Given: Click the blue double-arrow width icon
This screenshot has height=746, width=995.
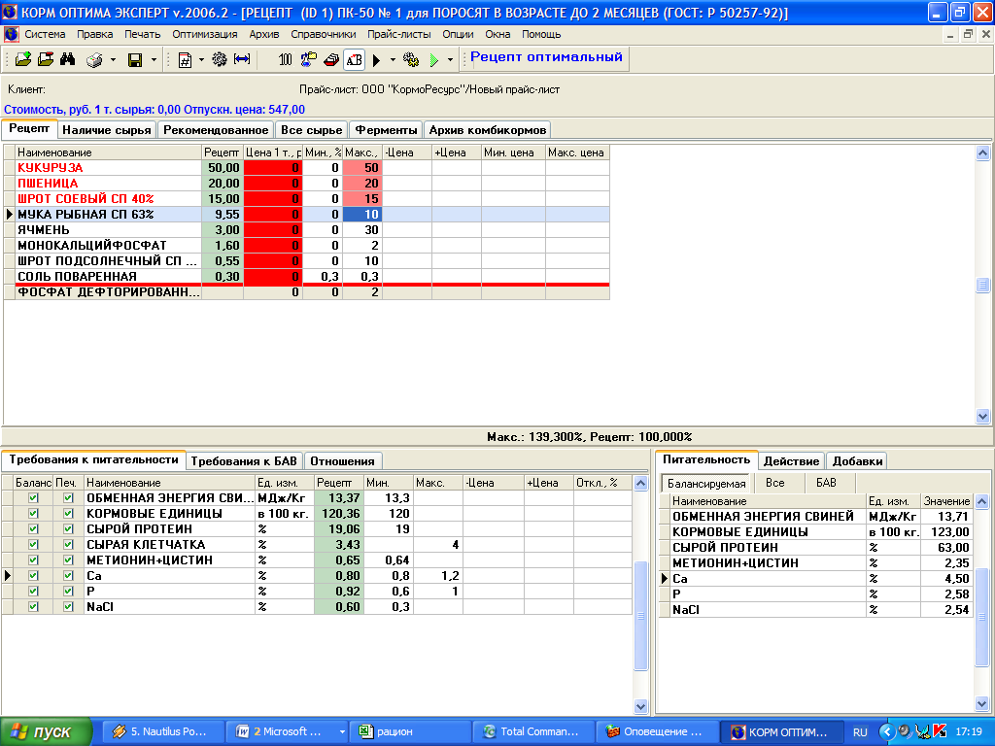Looking at the screenshot, I should 242,59.
